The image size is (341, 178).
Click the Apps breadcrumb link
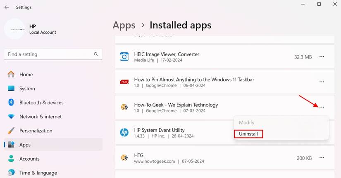pos(124,26)
